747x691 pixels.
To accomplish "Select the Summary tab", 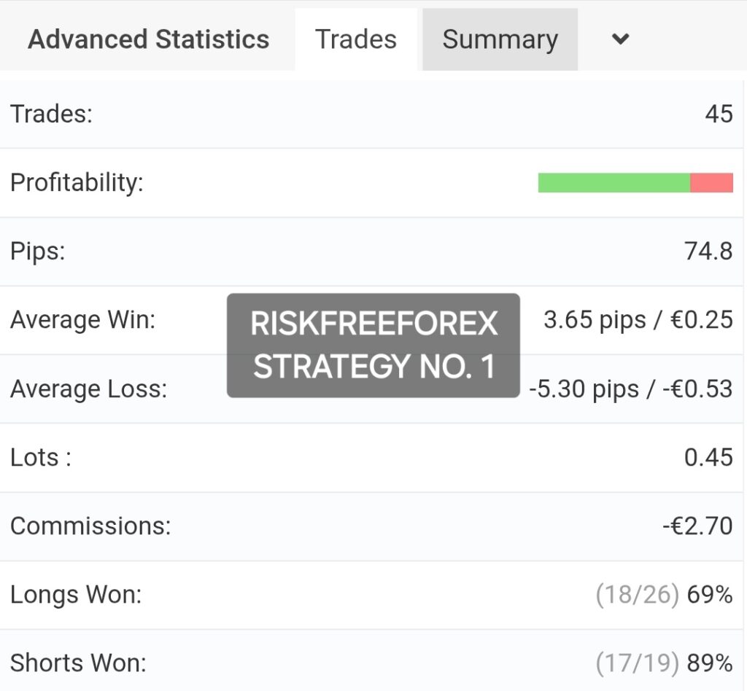I will [500, 39].
